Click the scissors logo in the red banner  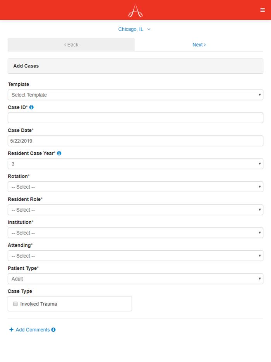pyautogui.click(x=135, y=10)
